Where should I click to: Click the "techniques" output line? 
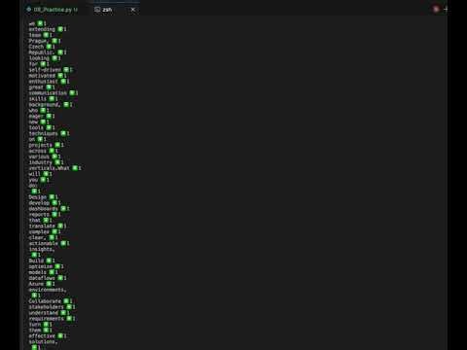click(x=49, y=133)
